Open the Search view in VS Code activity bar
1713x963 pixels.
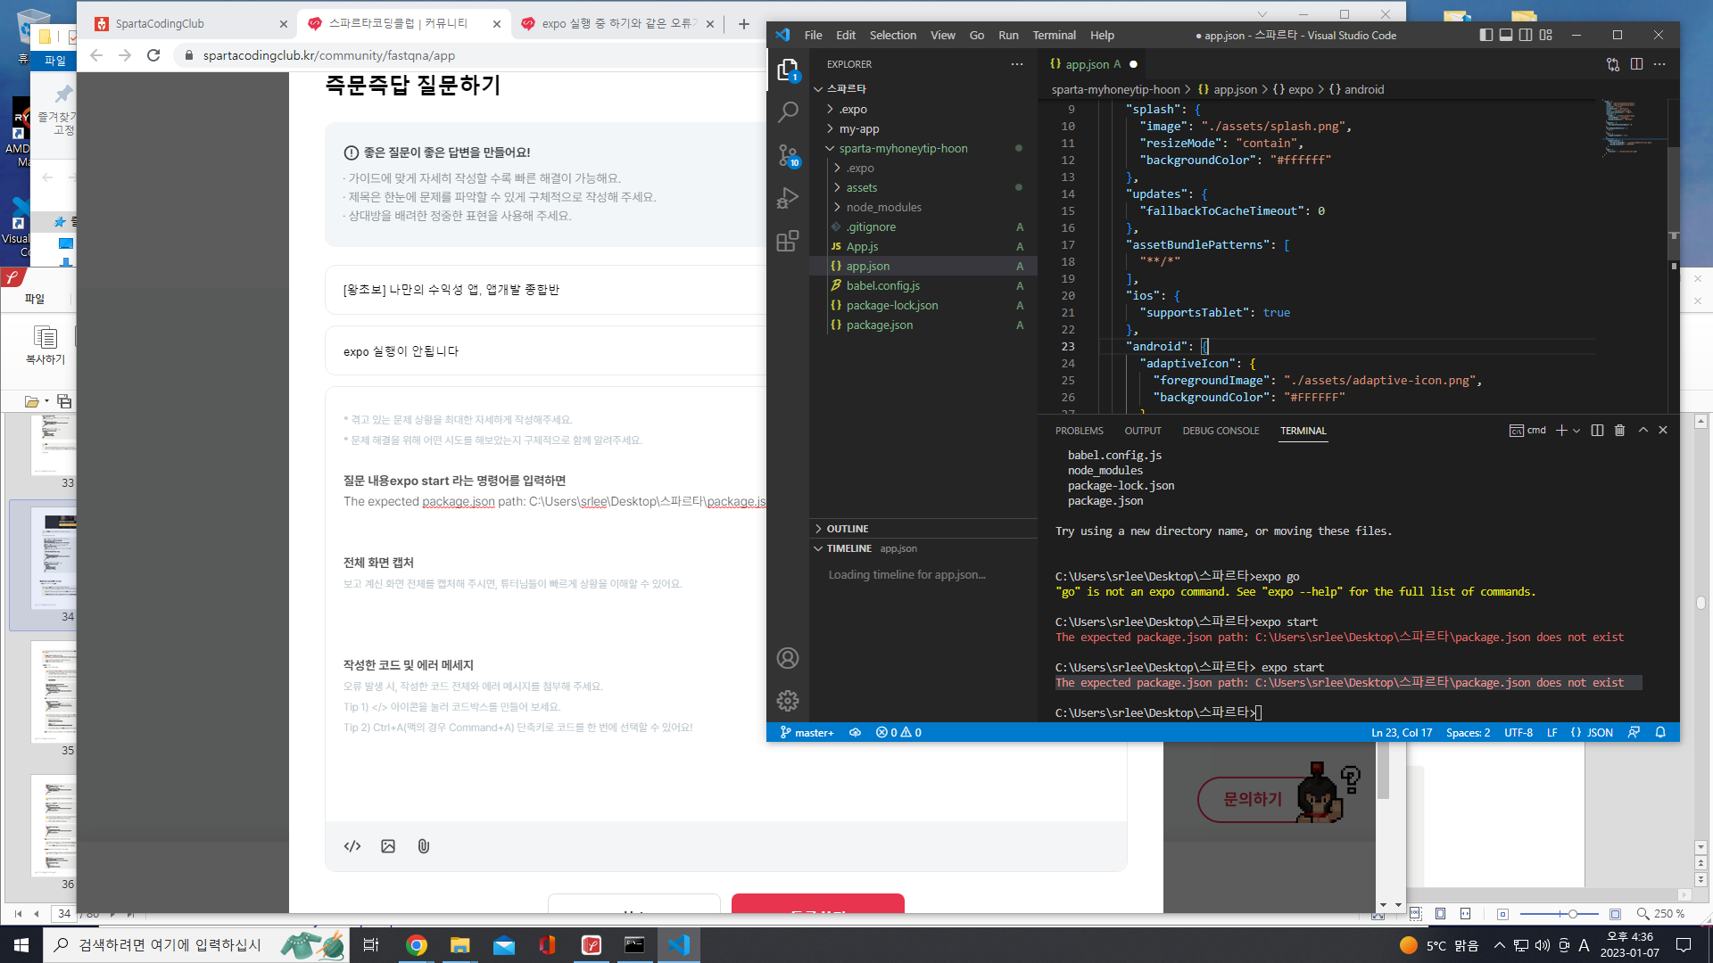coord(788,112)
